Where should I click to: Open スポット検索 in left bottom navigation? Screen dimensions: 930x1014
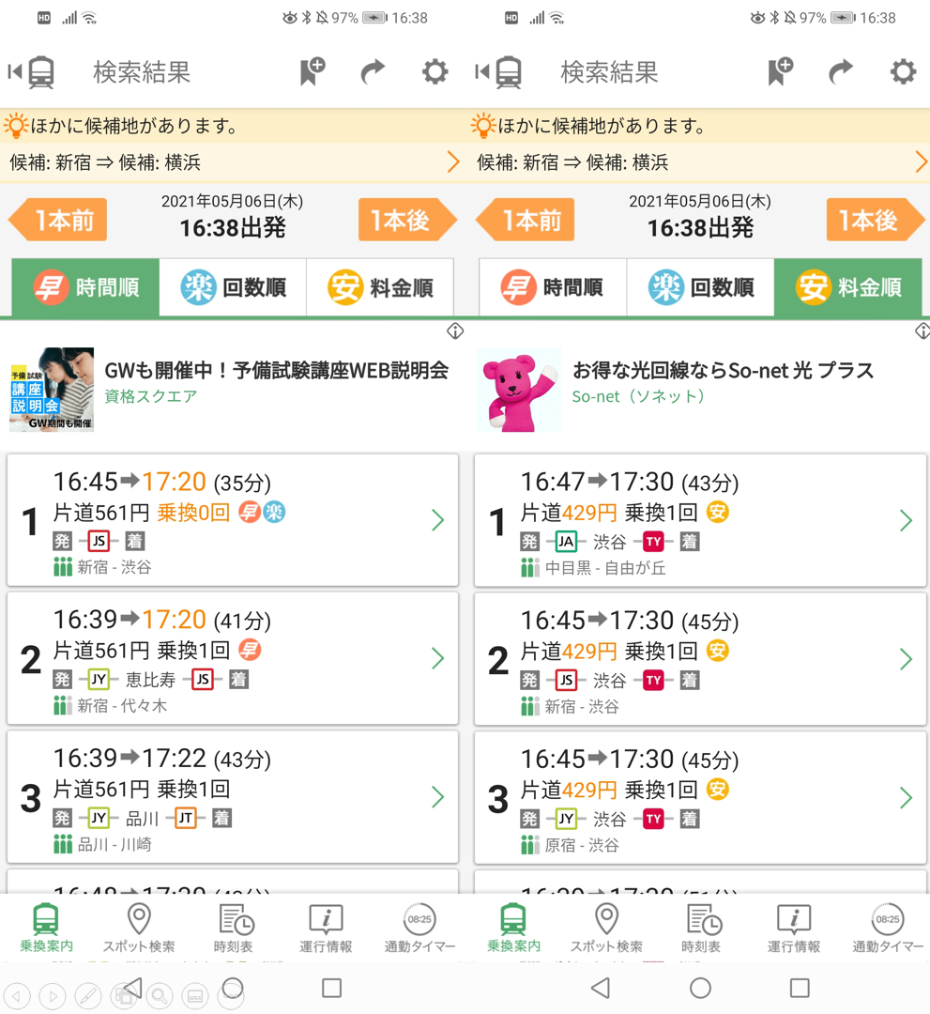click(139, 928)
